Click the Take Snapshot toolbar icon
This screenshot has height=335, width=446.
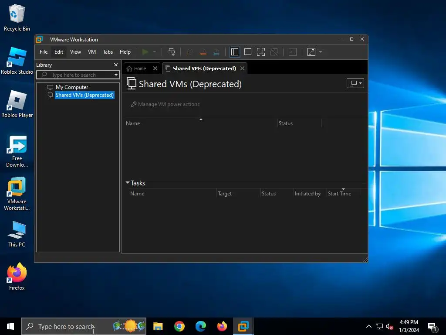pyautogui.click(x=189, y=52)
